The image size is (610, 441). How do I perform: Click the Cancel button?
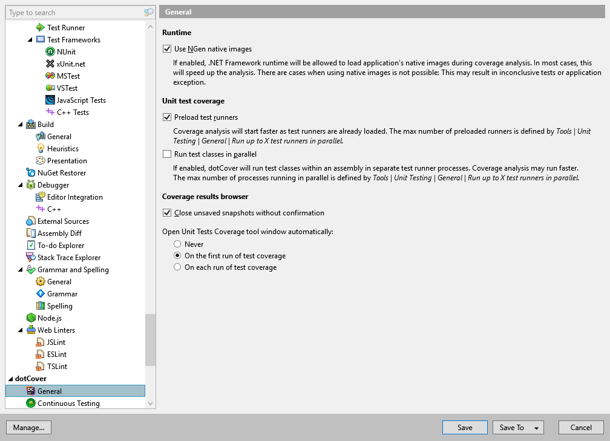(x=581, y=428)
